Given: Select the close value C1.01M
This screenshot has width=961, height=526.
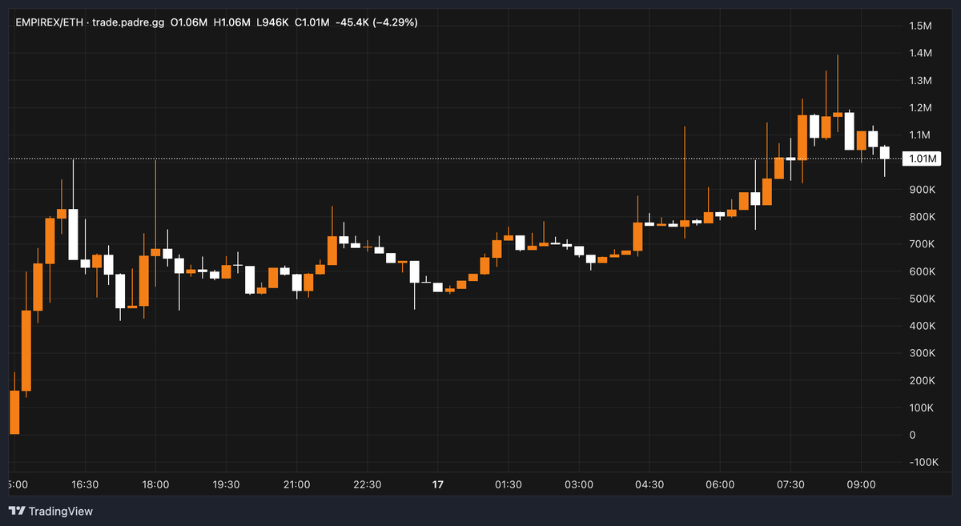Looking at the screenshot, I should click(312, 22).
